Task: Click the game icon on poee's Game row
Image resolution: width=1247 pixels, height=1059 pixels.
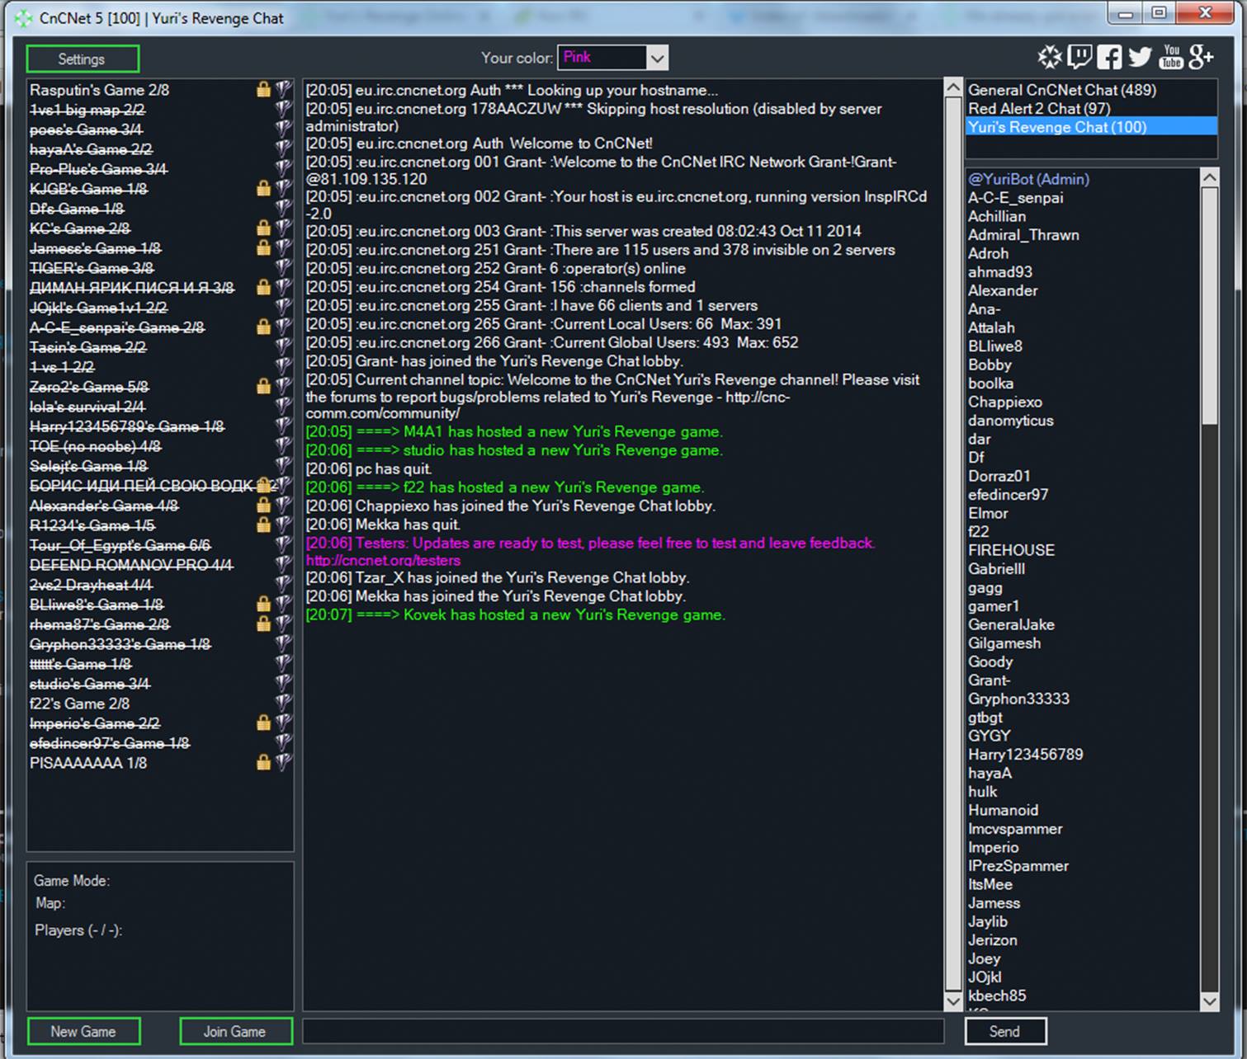Action: pyautogui.click(x=283, y=129)
